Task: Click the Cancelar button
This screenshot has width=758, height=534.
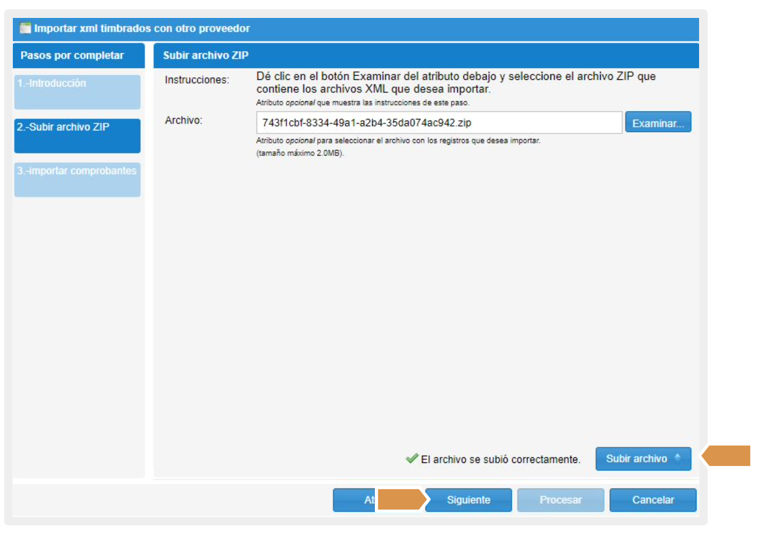Action: 652,500
